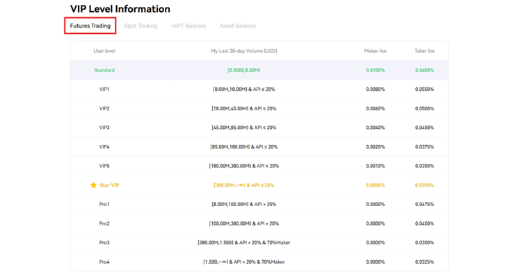Click the Standard volume range [0.0000,8.00M]

[x=244, y=70]
